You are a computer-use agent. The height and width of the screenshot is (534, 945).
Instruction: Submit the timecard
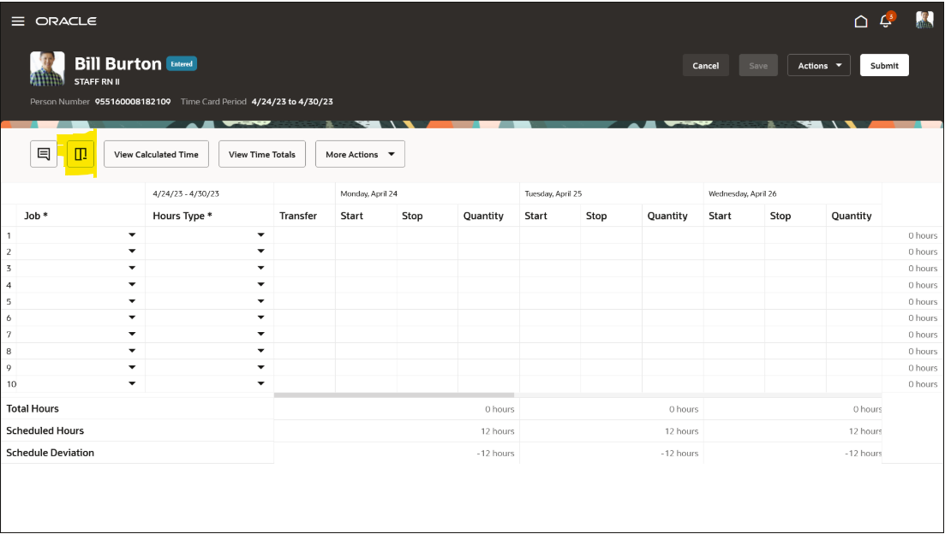(x=884, y=65)
